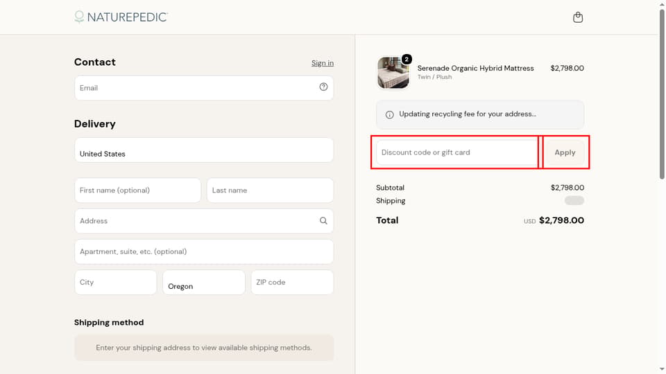Image resolution: width=666 pixels, height=374 pixels.
Task: Focus the First name (optional) field
Action: pos(137,190)
